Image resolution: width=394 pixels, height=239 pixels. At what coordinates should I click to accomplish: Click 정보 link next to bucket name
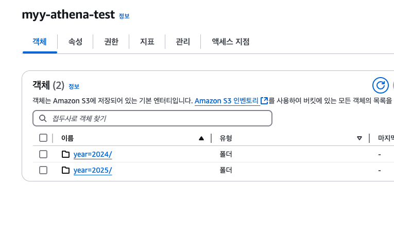pos(124,16)
